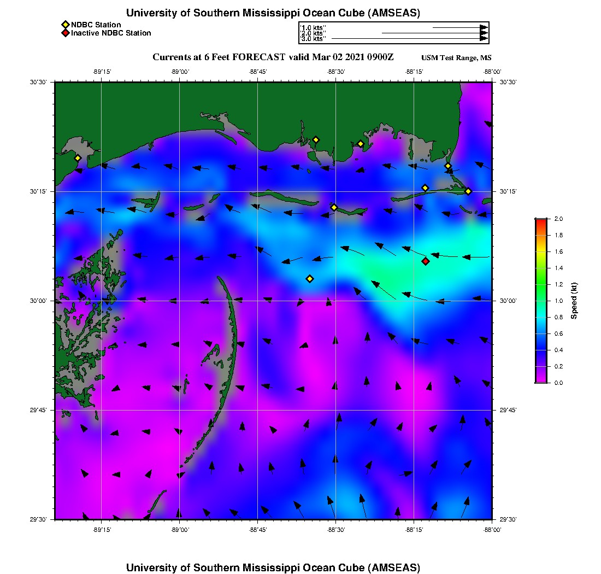This screenshot has width=601, height=574.
Task: Click red diamond icon in the legend
Action: [65, 33]
